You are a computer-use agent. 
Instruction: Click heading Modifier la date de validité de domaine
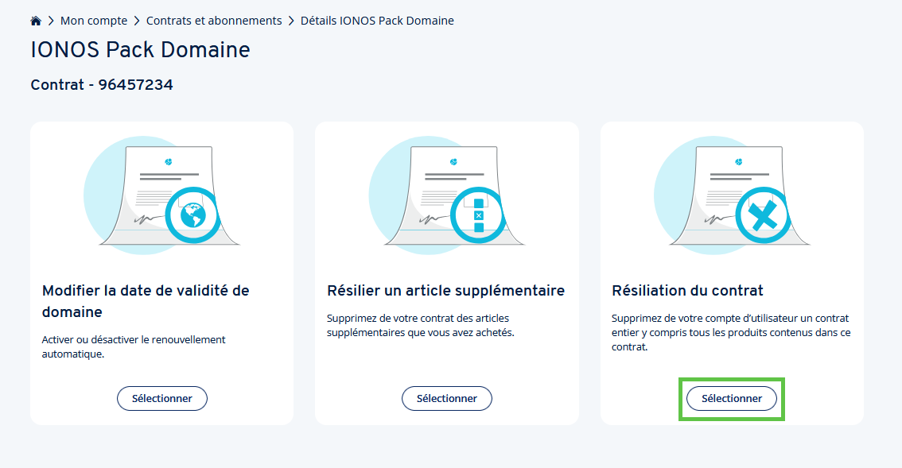coord(146,301)
